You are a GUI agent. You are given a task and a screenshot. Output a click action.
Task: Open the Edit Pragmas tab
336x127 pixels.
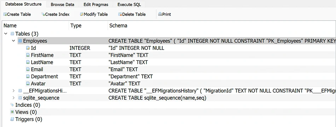pos(96,4)
